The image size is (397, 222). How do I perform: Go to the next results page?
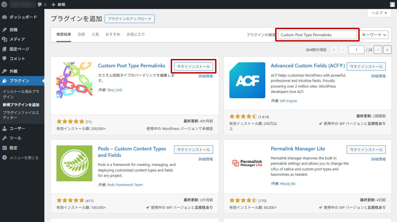[378, 50]
